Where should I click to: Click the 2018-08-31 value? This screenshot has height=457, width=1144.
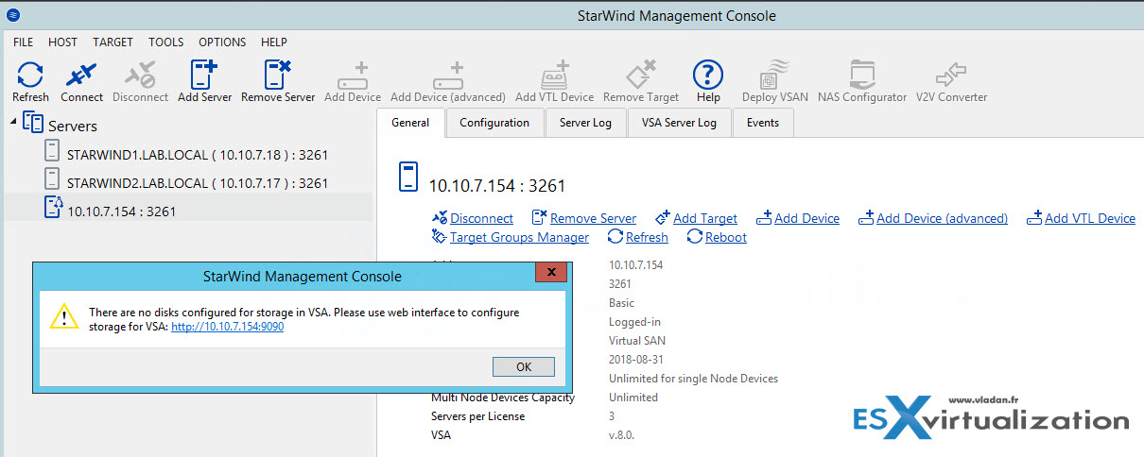[635, 360]
